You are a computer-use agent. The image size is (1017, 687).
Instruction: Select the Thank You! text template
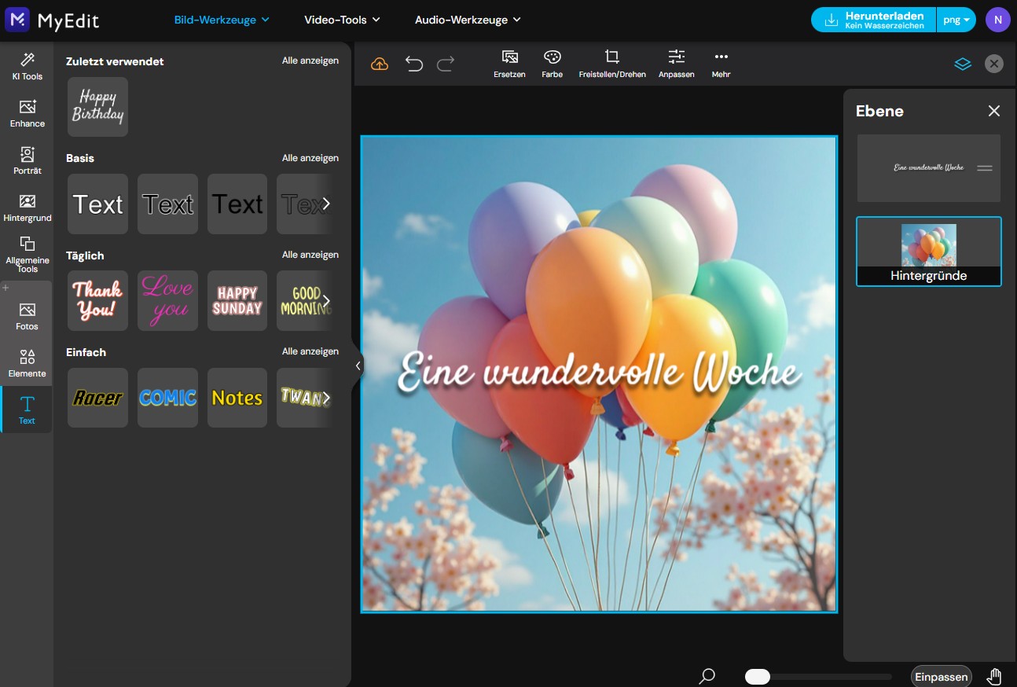point(97,301)
